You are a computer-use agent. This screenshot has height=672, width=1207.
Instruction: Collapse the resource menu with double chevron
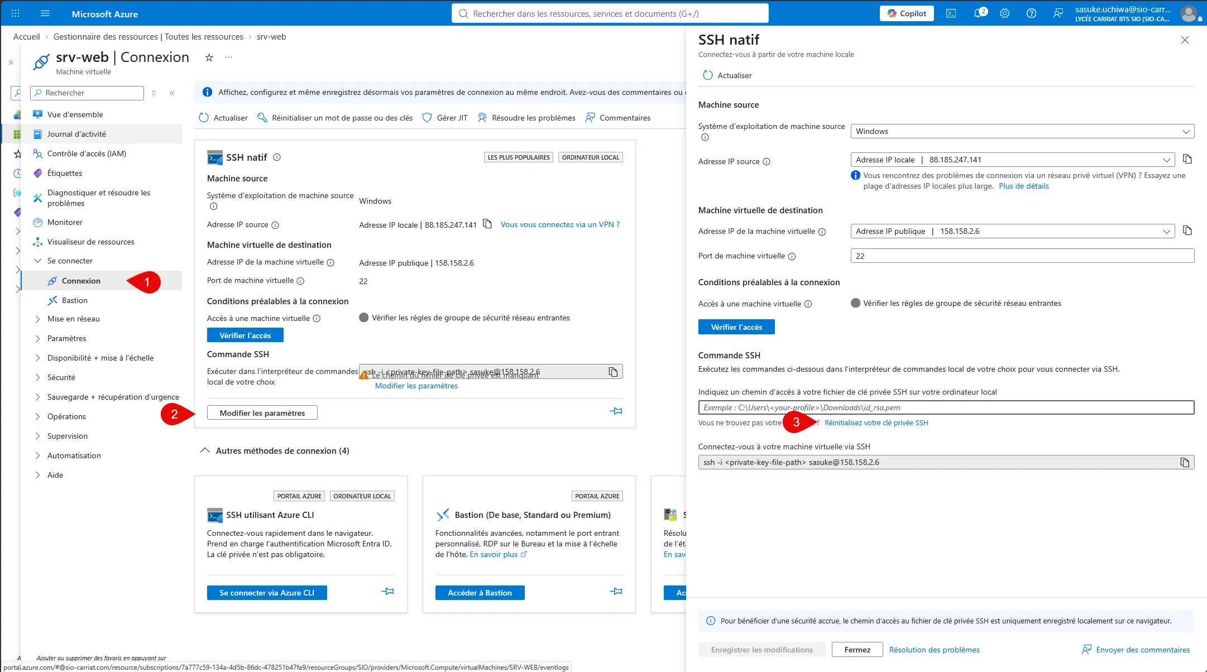172,93
